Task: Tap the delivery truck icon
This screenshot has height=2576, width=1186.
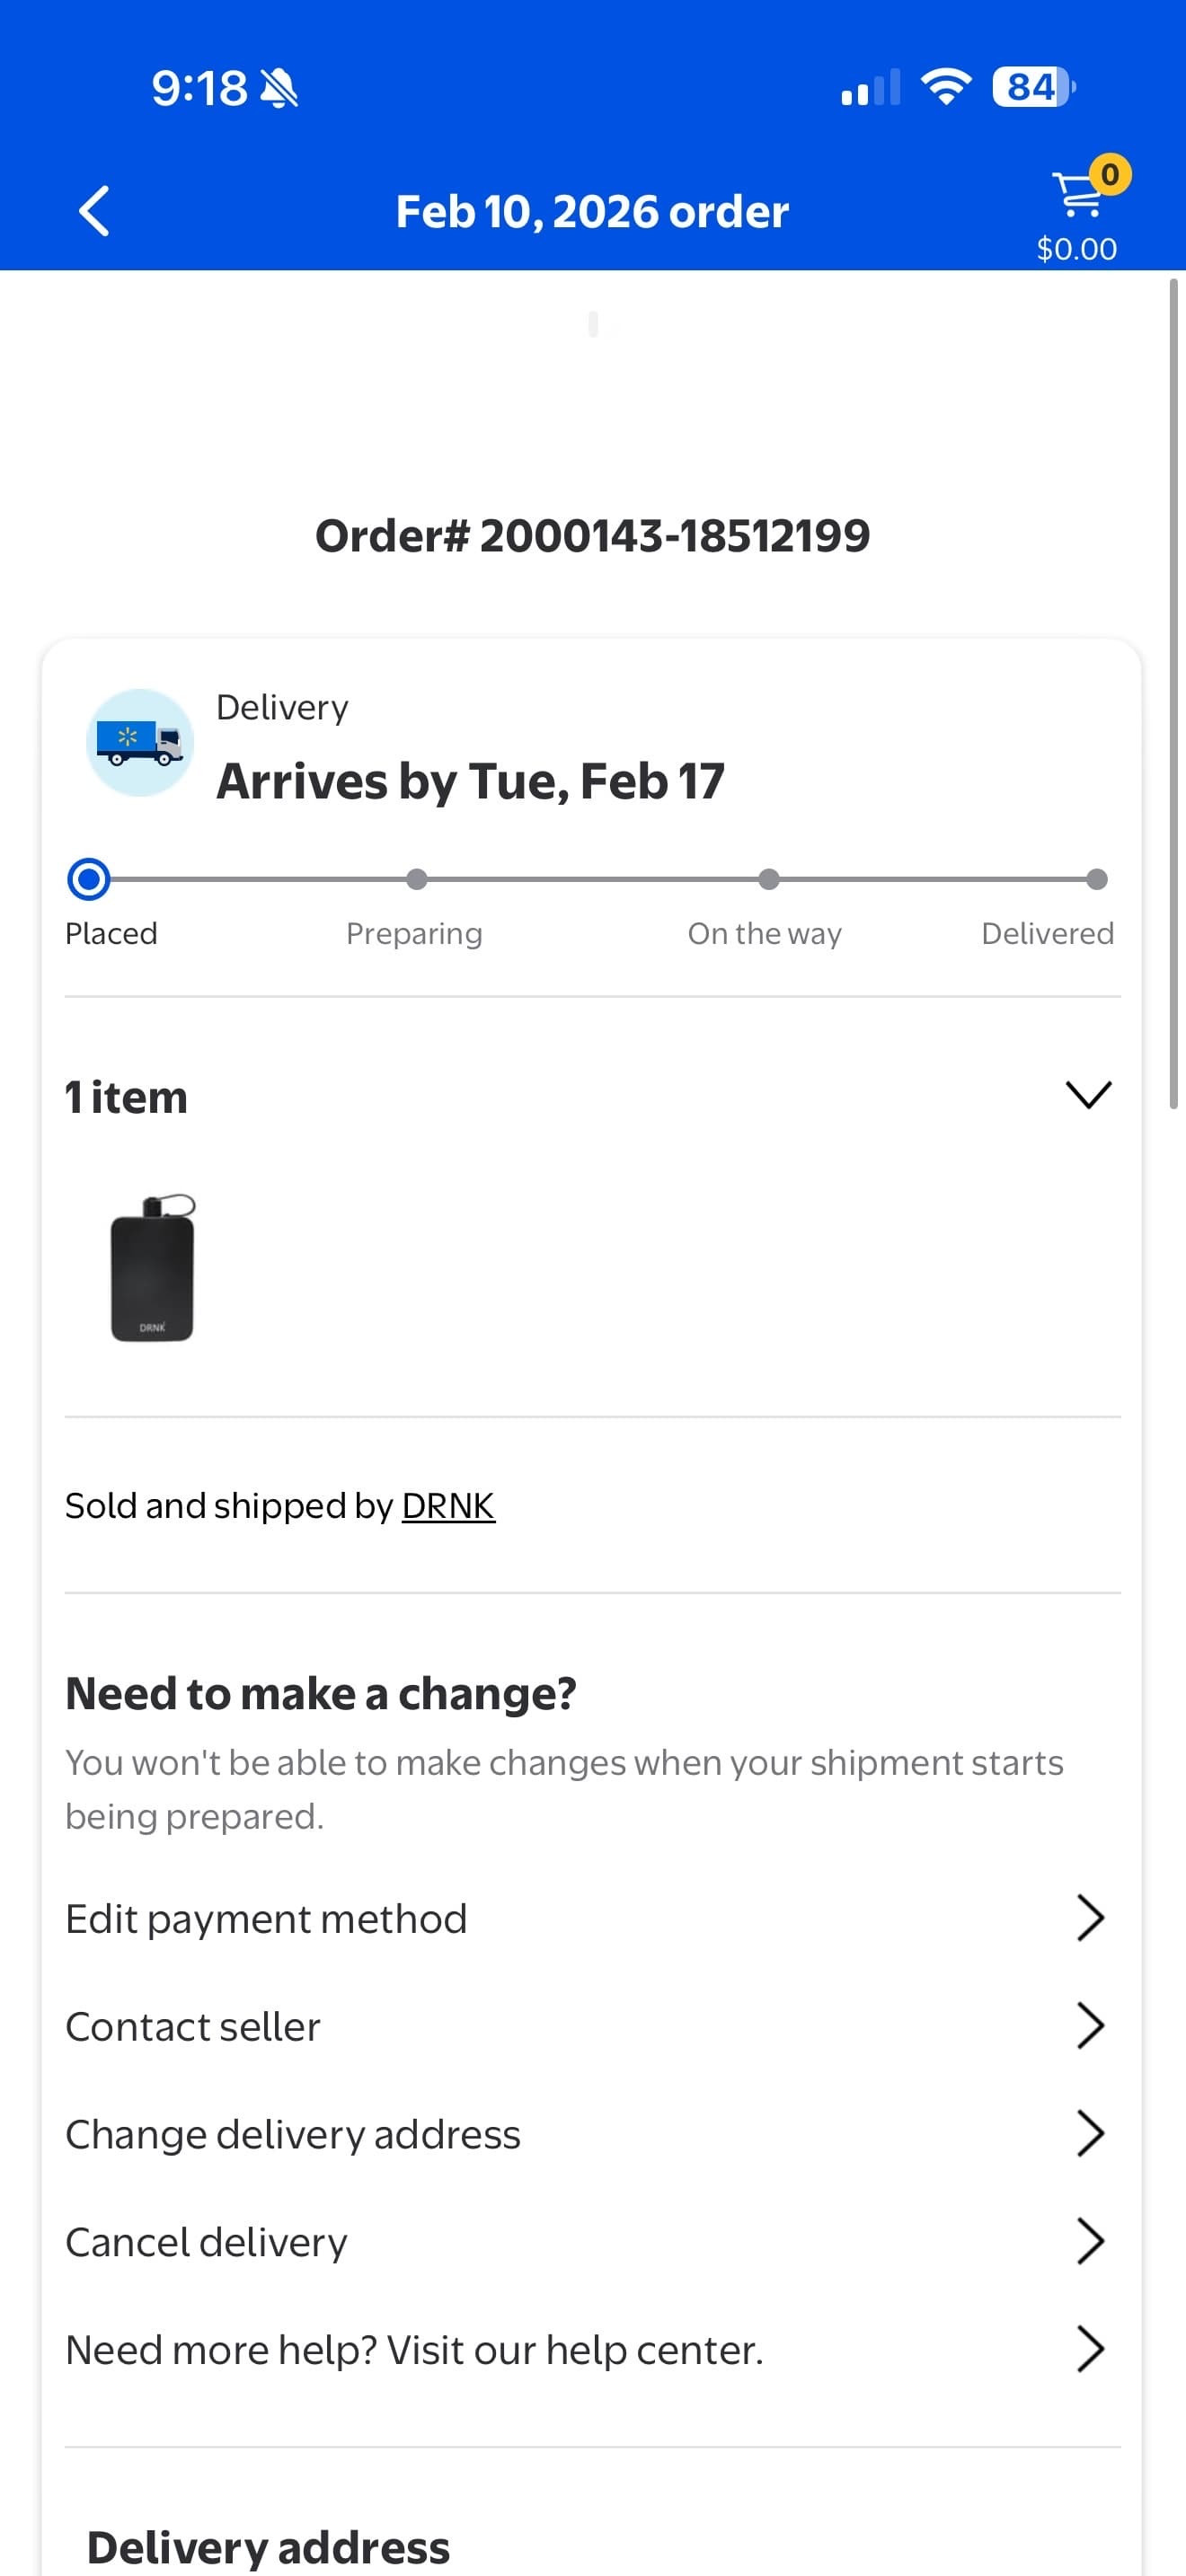Action: pos(140,742)
